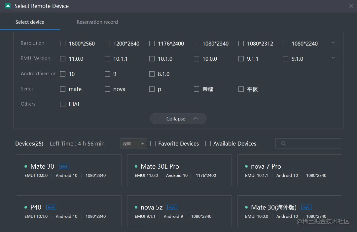Screen dimensions: 357x232
Task: Click EMUI 10.1.1 text on nova 7 Pro
Action: 257,176
